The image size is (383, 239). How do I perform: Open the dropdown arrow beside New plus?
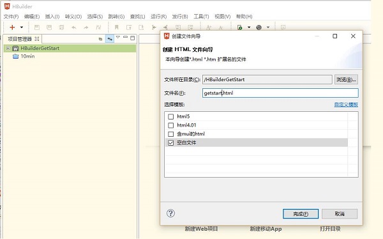pyautogui.click(x=22, y=27)
